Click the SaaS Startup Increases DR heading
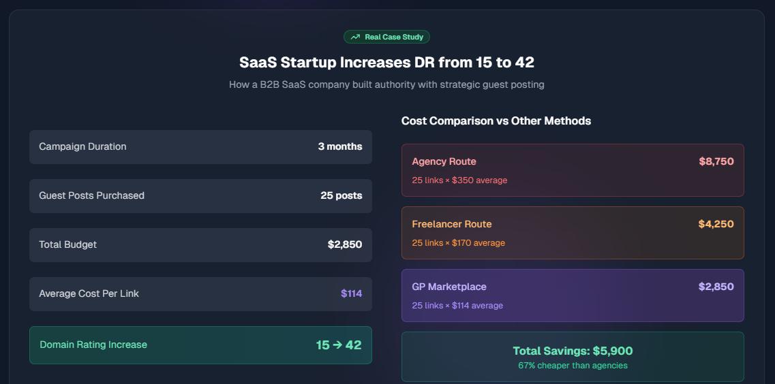The height and width of the screenshot is (384, 775). tap(386, 63)
